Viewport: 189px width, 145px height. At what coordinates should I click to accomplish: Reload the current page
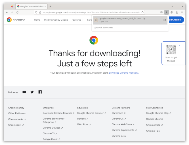17,12
